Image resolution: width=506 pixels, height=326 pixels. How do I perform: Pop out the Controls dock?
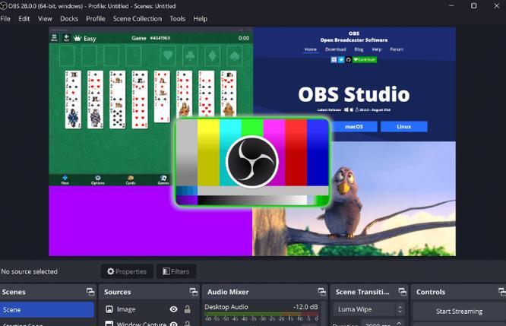(x=502, y=292)
